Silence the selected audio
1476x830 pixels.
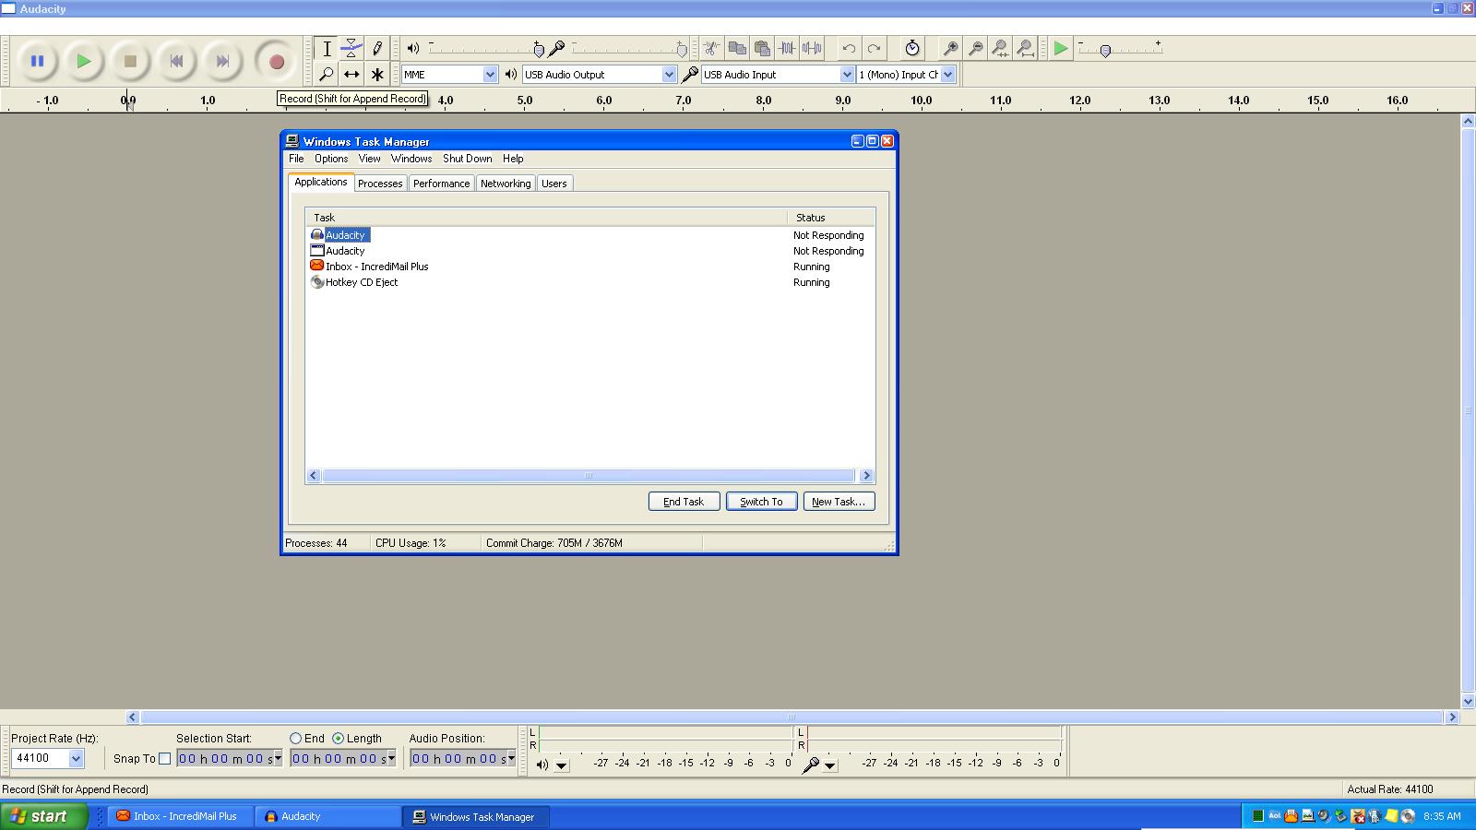[x=812, y=47]
